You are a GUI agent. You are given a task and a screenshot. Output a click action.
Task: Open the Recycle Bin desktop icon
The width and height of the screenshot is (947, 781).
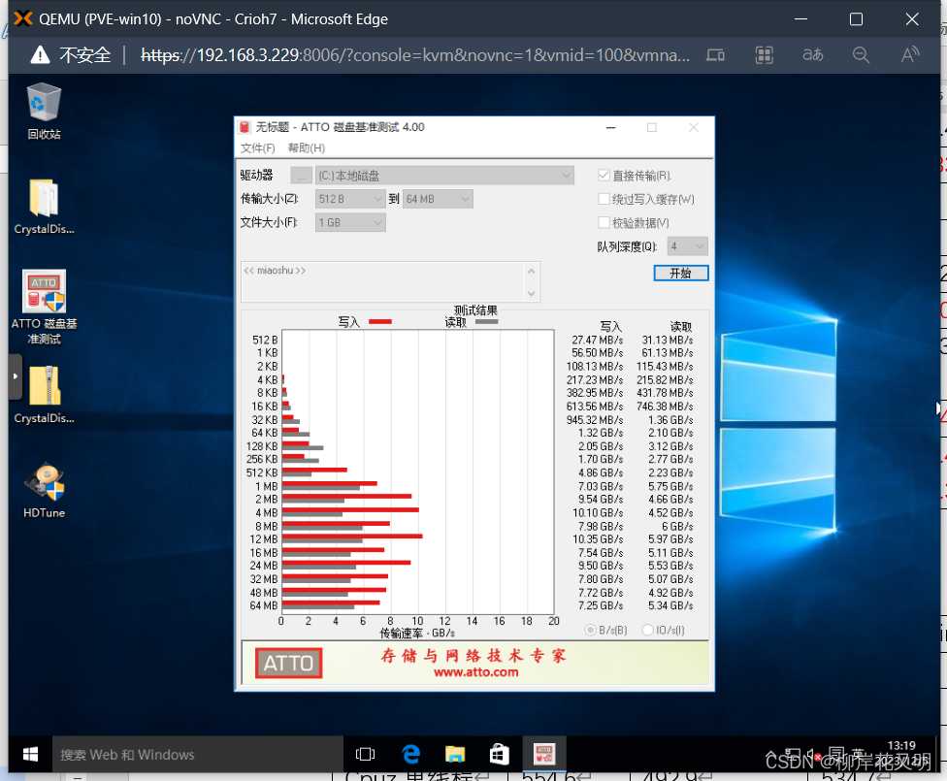44,112
